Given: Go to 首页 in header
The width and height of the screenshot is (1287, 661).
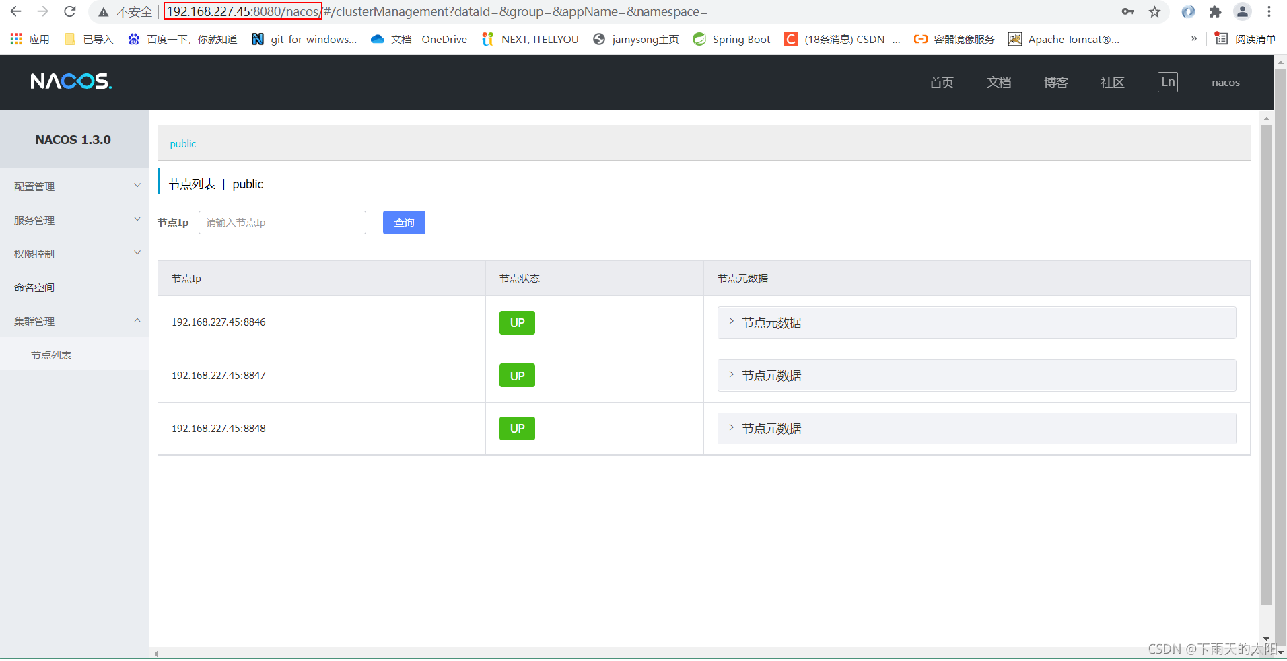Looking at the screenshot, I should [x=942, y=82].
